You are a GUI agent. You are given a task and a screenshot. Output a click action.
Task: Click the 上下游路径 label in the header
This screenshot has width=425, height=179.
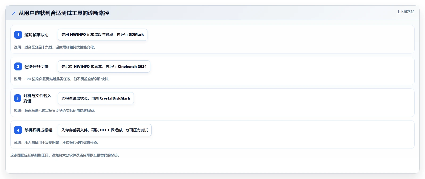click(x=405, y=12)
